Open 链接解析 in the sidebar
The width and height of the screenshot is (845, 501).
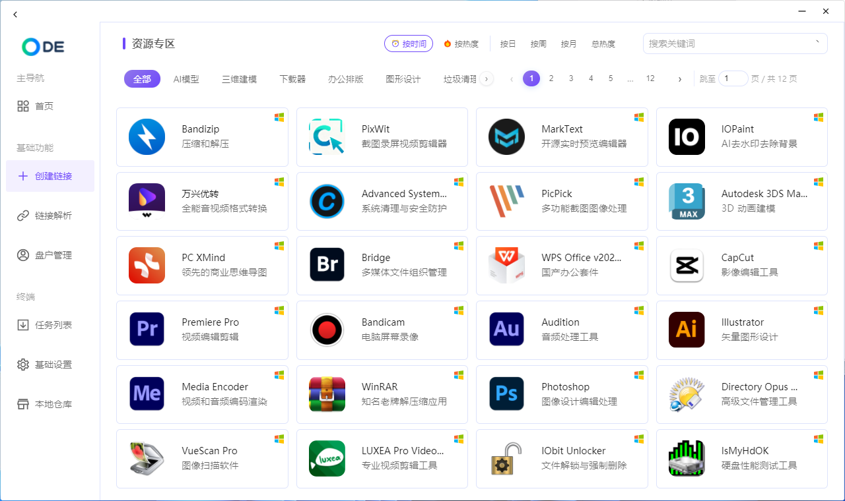coord(50,216)
